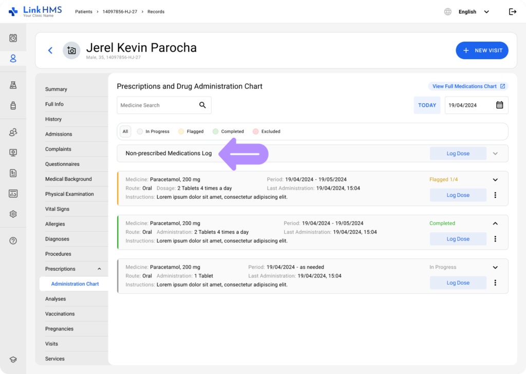Click the medicine search magnifier icon
526x374 pixels.
(202, 105)
